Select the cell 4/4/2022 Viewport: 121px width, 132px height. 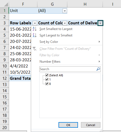point(20,66)
